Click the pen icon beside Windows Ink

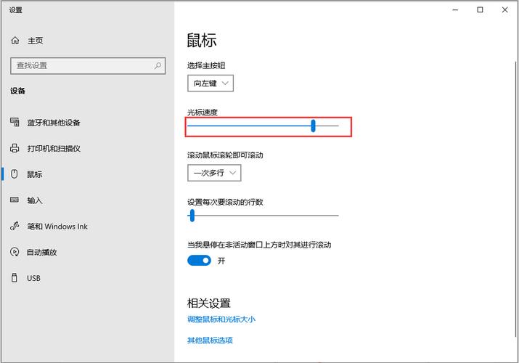(x=15, y=226)
